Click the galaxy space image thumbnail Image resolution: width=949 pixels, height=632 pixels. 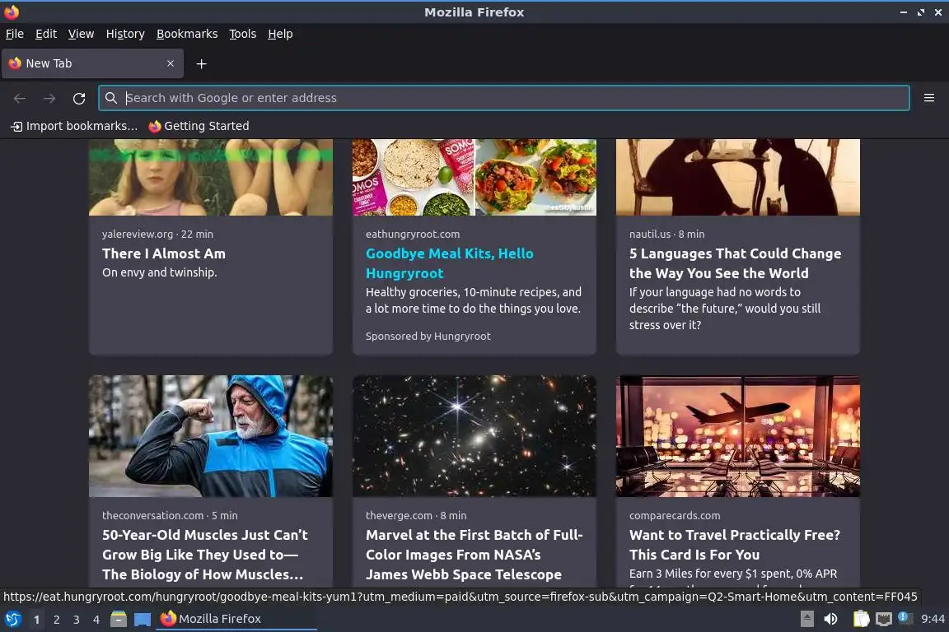point(474,436)
